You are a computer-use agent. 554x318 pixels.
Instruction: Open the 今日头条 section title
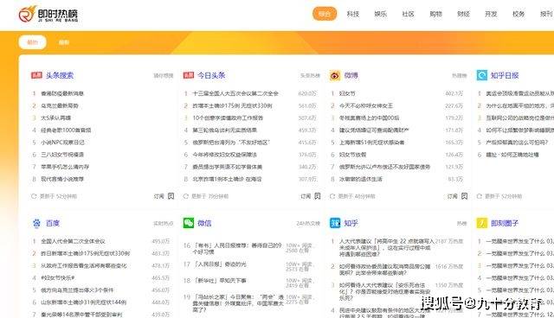(x=211, y=75)
